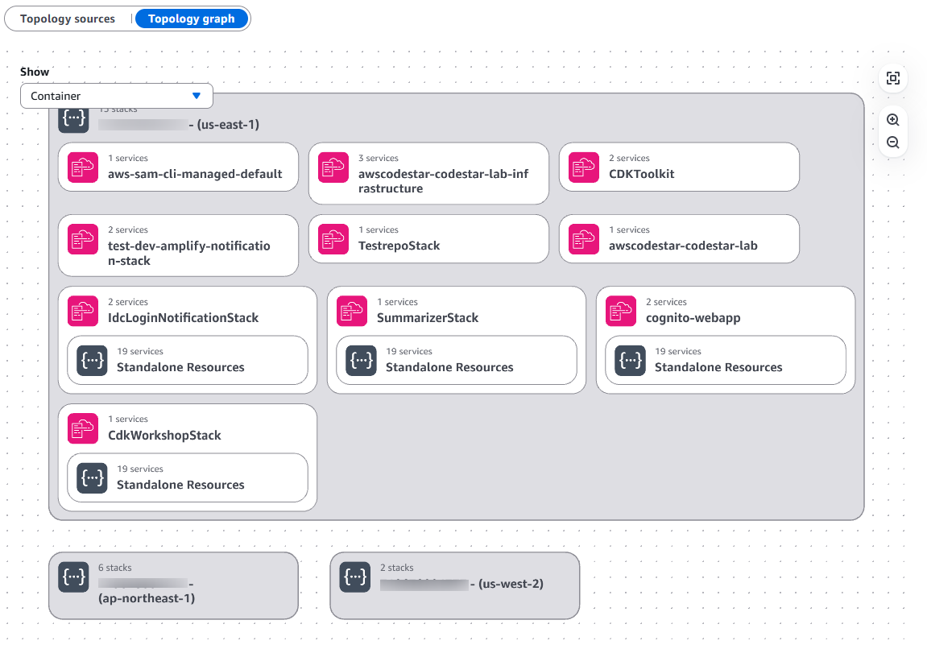This screenshot has width=927, height=653.
Task: Click the us-east-1 region container icon
Action: click(74, 118)
